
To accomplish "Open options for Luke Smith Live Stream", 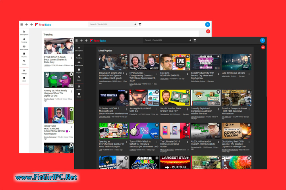I will pyautogui.click(x=249, y=74).
